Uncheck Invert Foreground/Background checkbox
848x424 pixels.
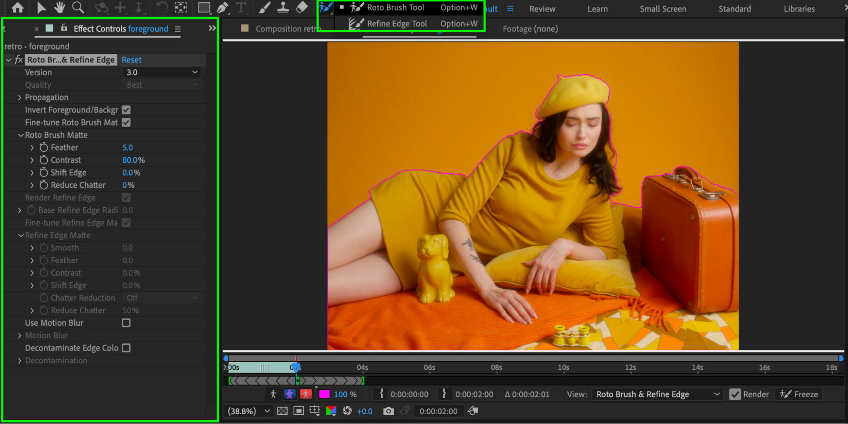pyautogui.click(x=126, y=110)
